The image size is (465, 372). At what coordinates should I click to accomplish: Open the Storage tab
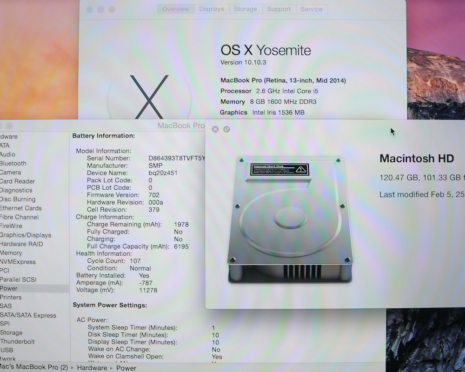[x=245, y=9]
